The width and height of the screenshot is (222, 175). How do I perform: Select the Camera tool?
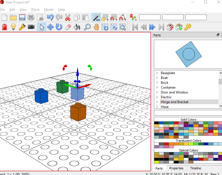click(31, 27)
